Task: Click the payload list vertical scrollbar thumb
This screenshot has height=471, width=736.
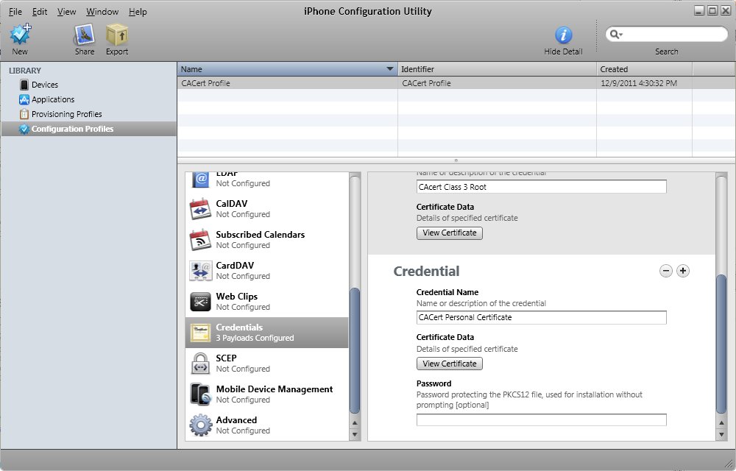Action: 355,350
